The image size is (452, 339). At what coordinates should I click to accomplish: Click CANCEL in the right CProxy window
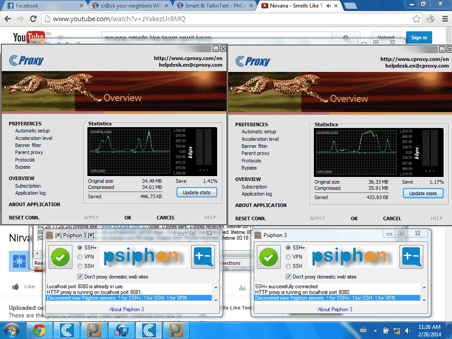[x=392, y=218]
